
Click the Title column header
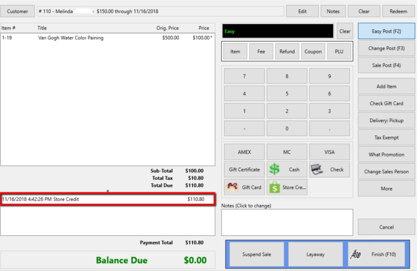coord(42,28)
